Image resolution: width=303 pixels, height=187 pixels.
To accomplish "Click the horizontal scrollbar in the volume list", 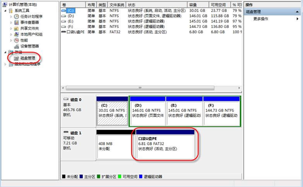I will tap(151, 88).
